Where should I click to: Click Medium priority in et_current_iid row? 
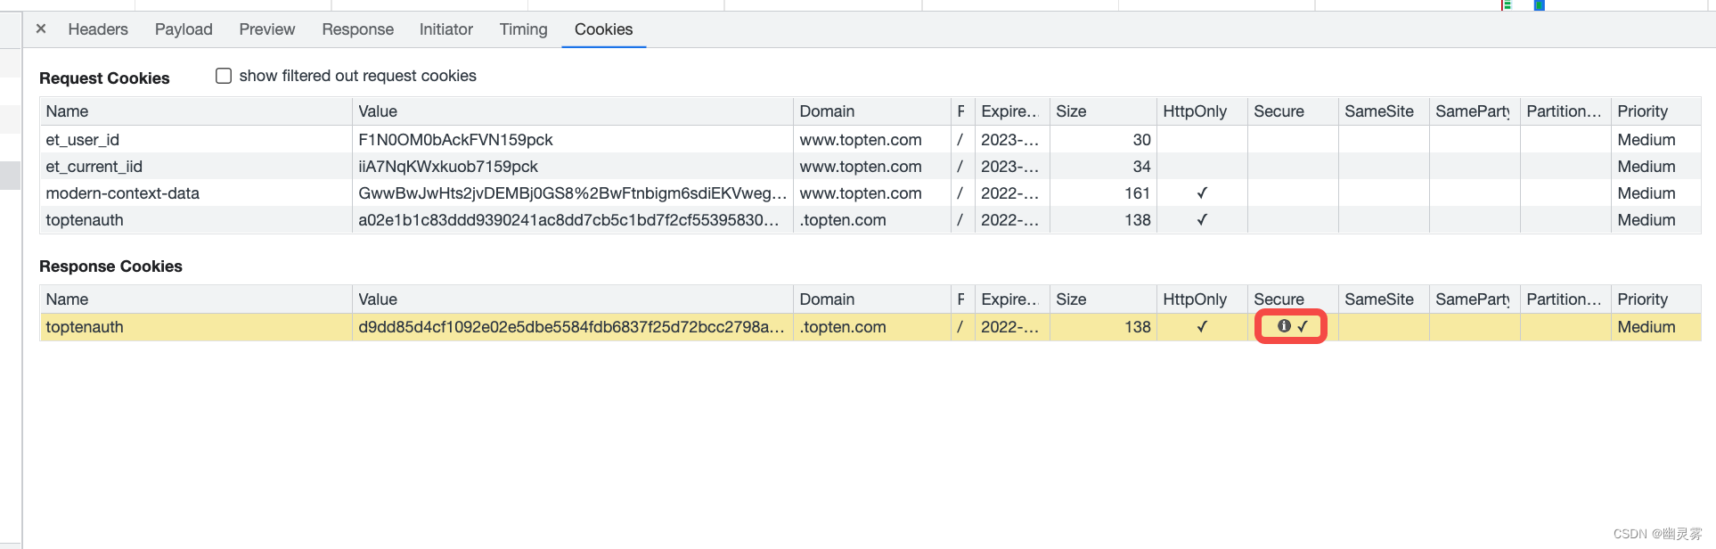tap(1647, 167)
